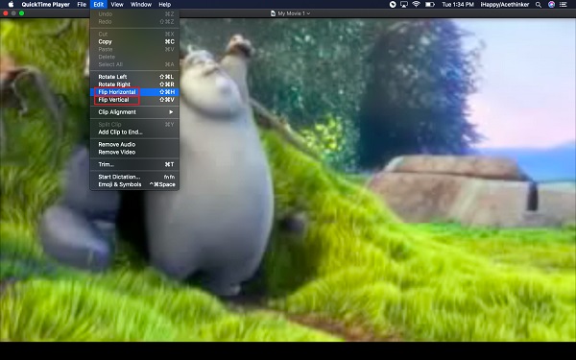Select Remove Audio

[x=134, y=144]
